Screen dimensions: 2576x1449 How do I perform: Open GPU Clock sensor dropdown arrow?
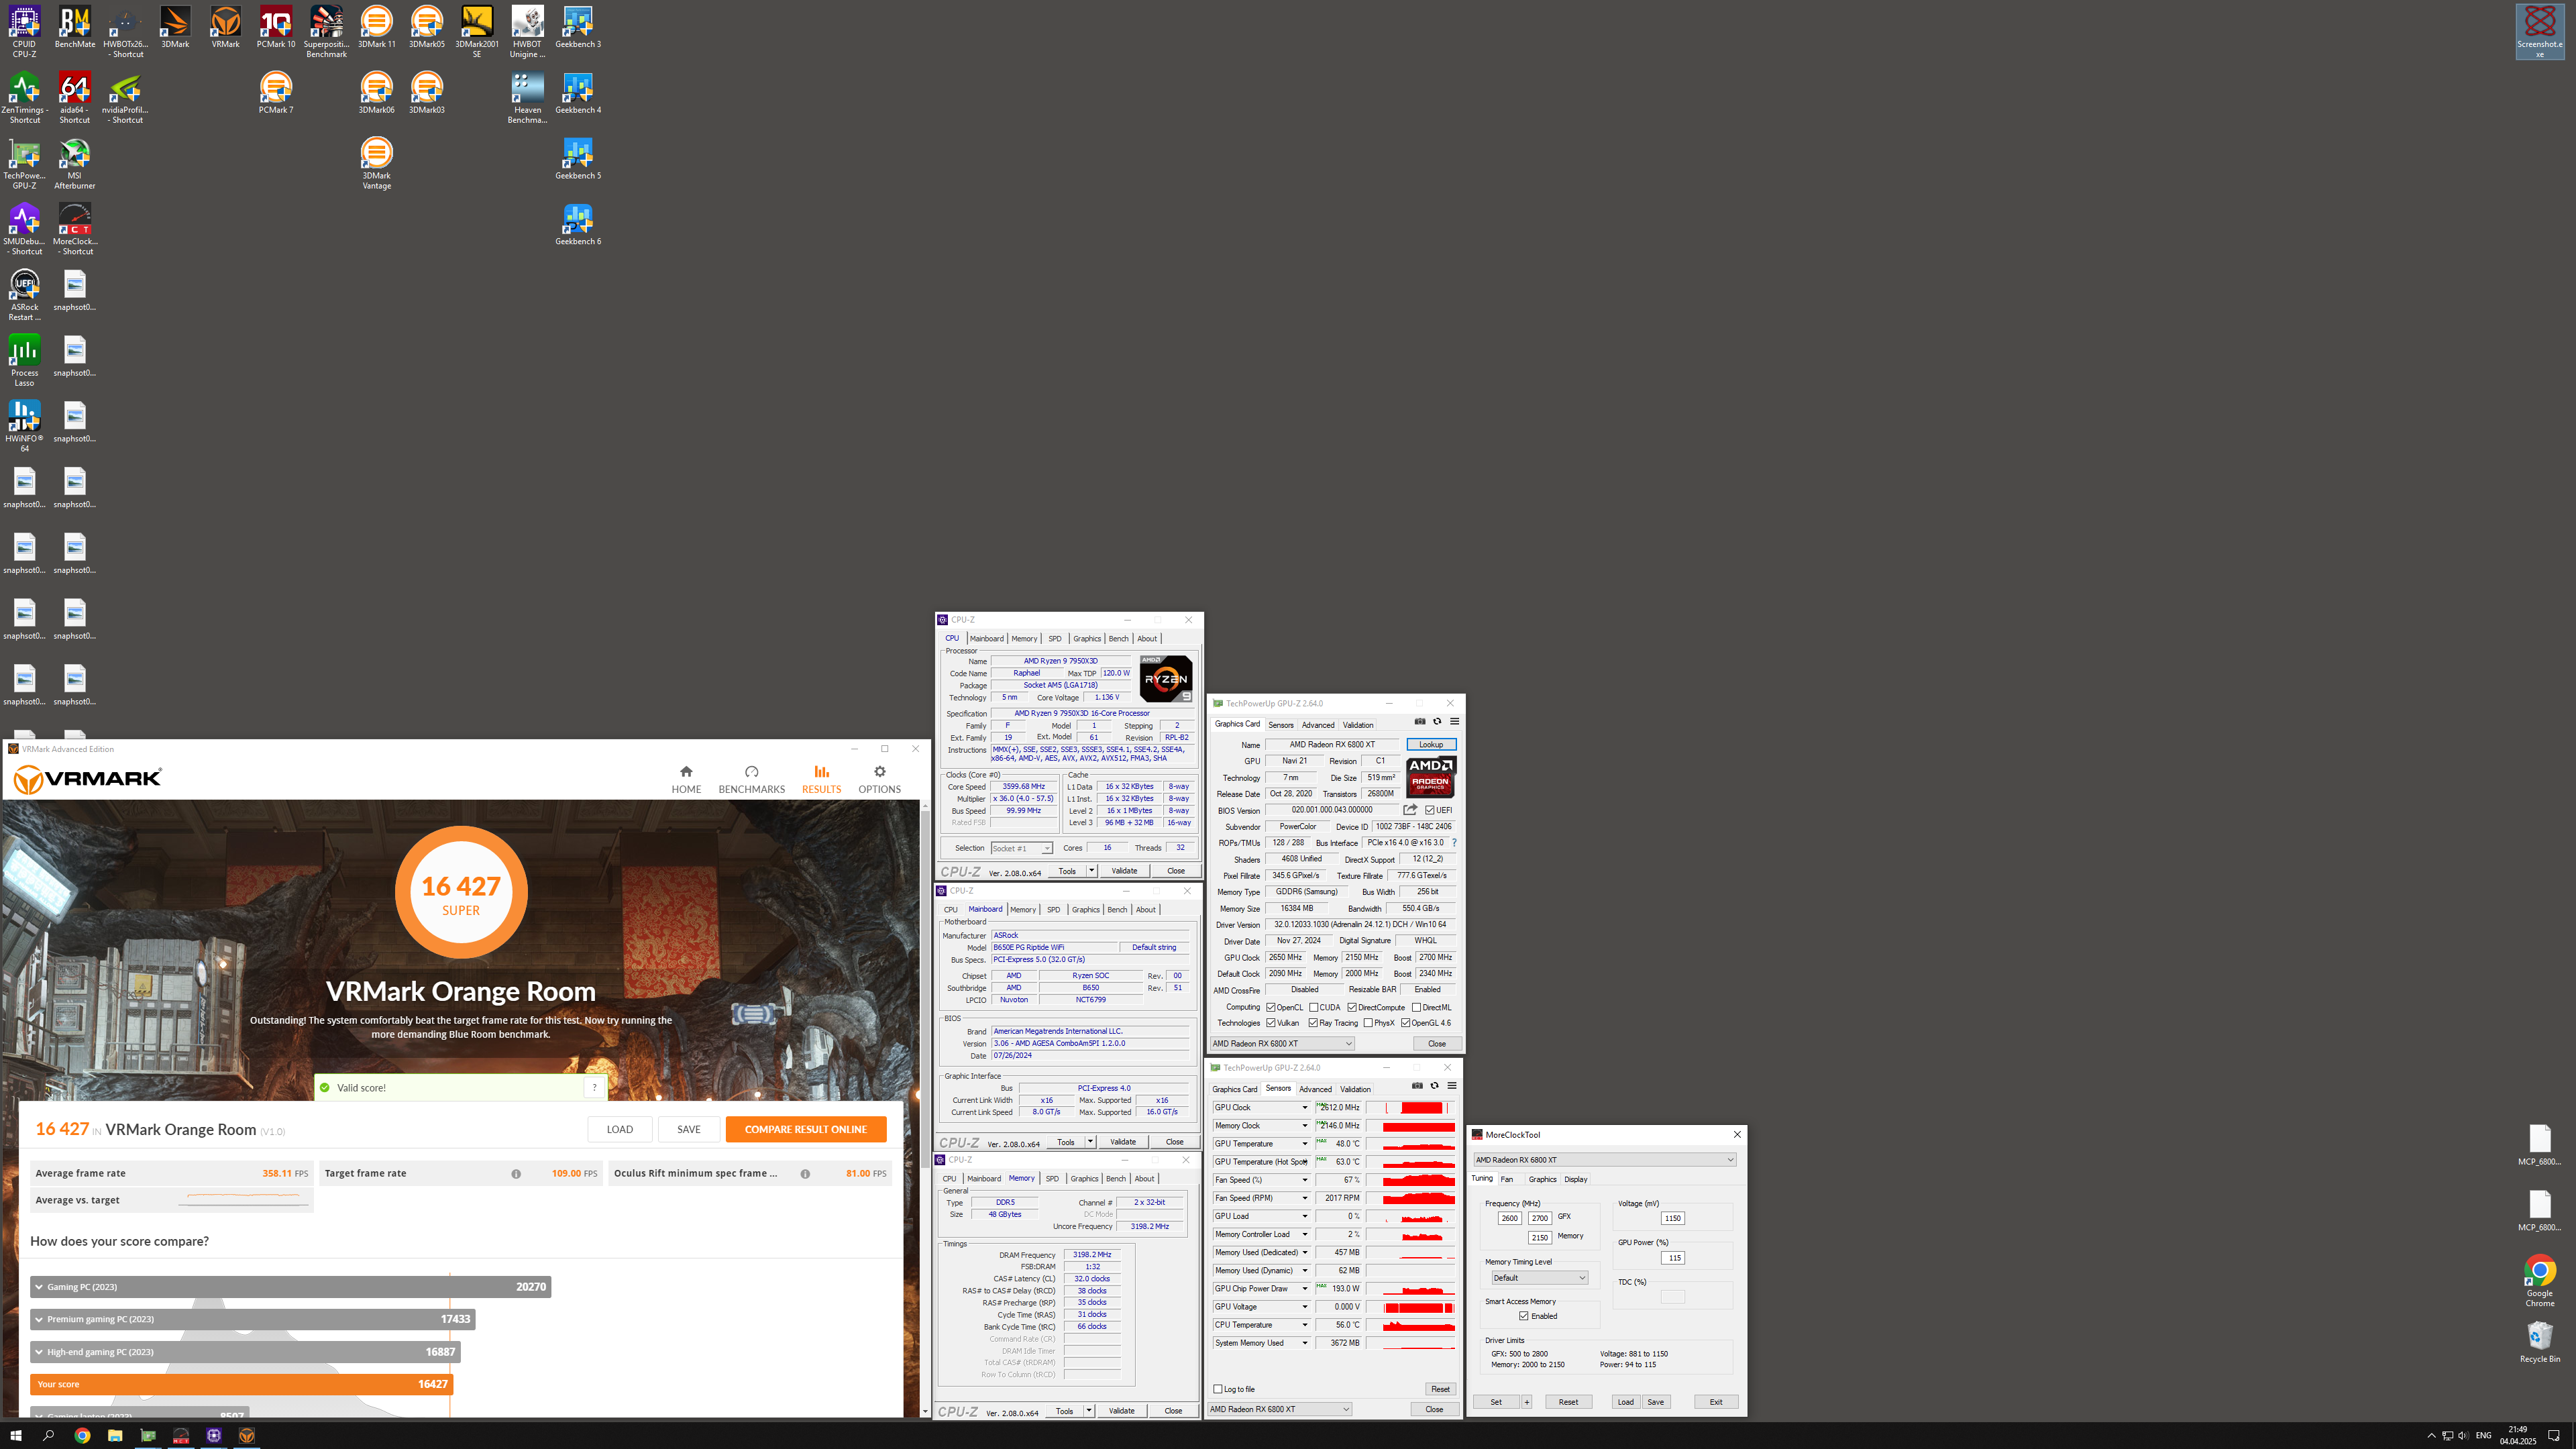click(x=1304, y=1108)
